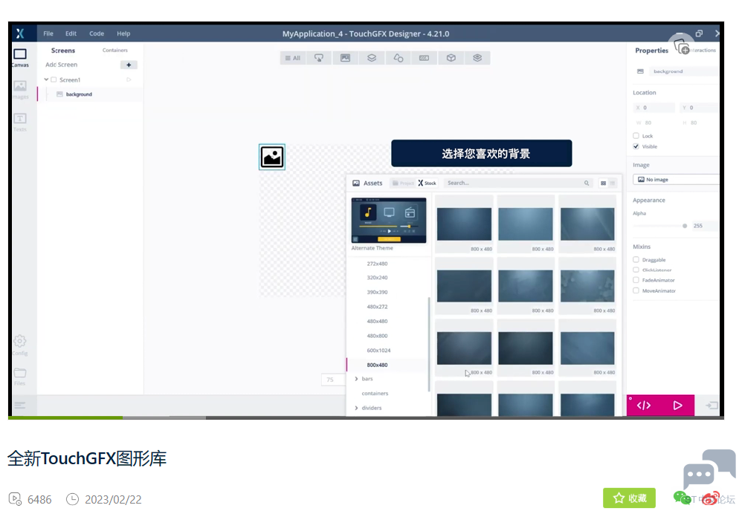Switch to the Screens tab
742x511 pixels.
tap(63, 50)
